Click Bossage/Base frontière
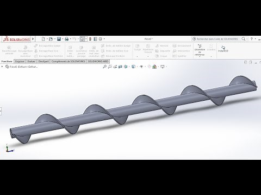Viewport: 261px width, 195px height. 48,56
